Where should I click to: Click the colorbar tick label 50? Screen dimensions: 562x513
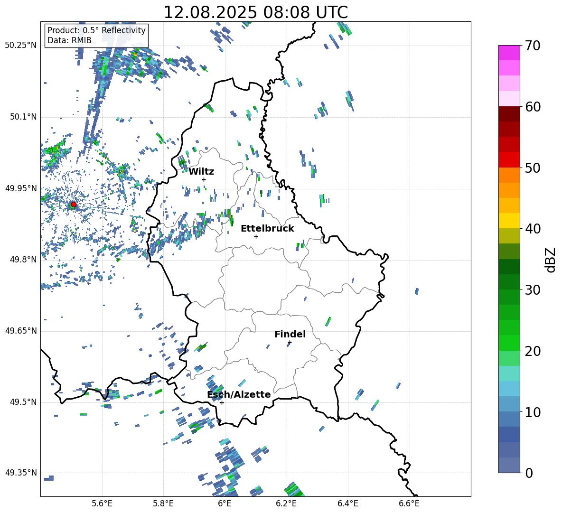[x=533, y=168]
